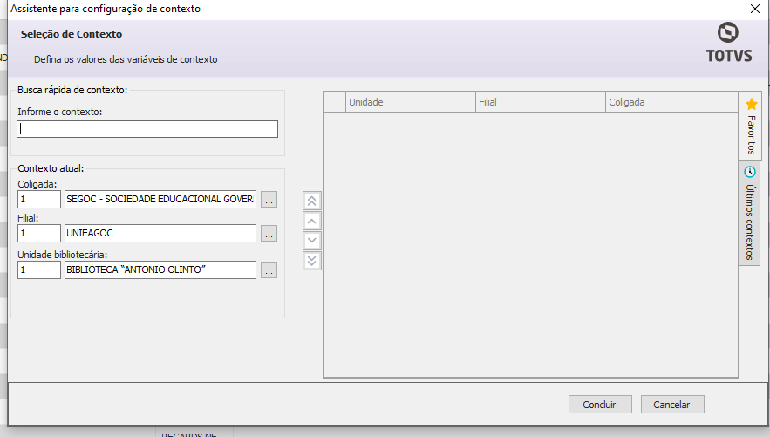Click the Últimos contextos clock icon
The width and height of the screenshot is (770, 437).
(750, 172)
